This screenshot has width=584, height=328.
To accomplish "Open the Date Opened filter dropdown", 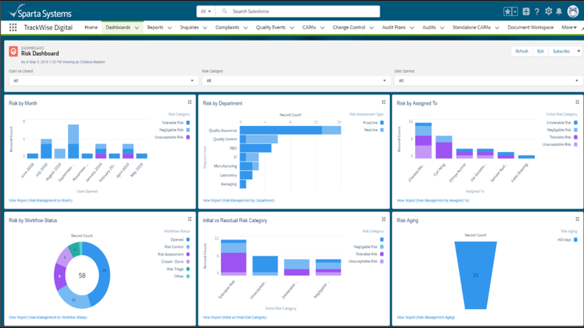I will point(488,80).
